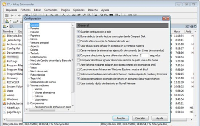Uncheck Guardar configuración al salir
The image size is (200, 126).
point(78,32)
